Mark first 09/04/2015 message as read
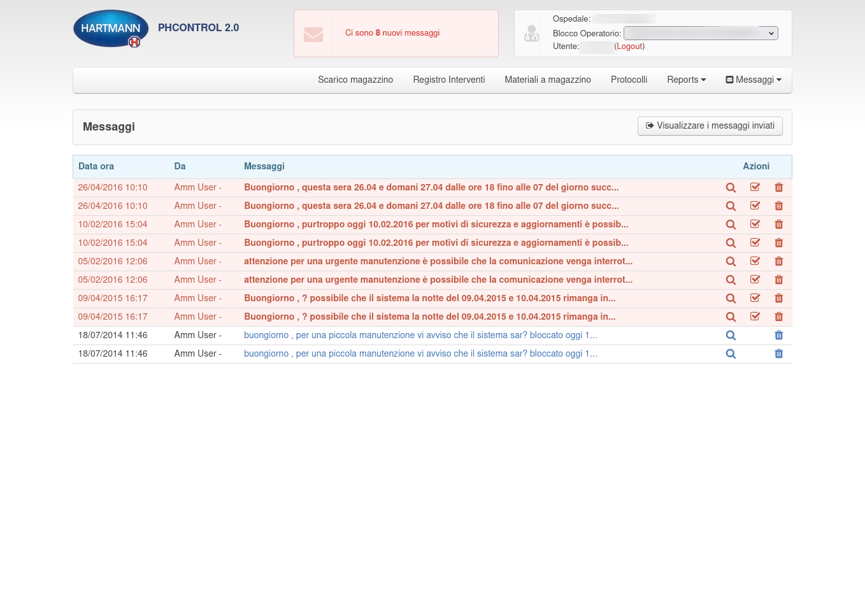This screenshot has width=865, height=598. 755,299
